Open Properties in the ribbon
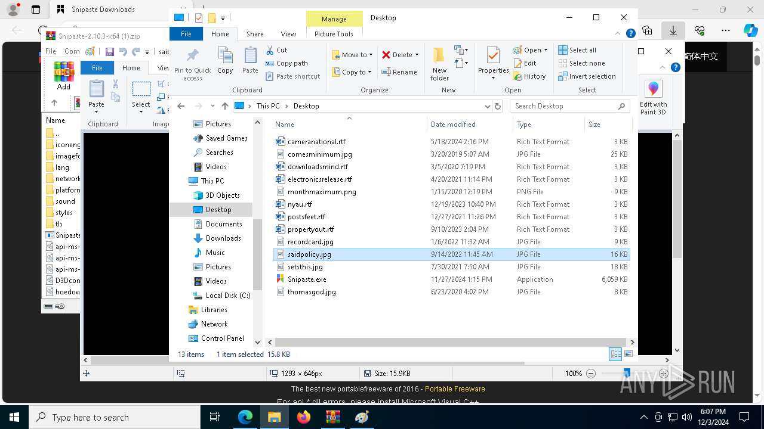764x429 pixels. 493,64
